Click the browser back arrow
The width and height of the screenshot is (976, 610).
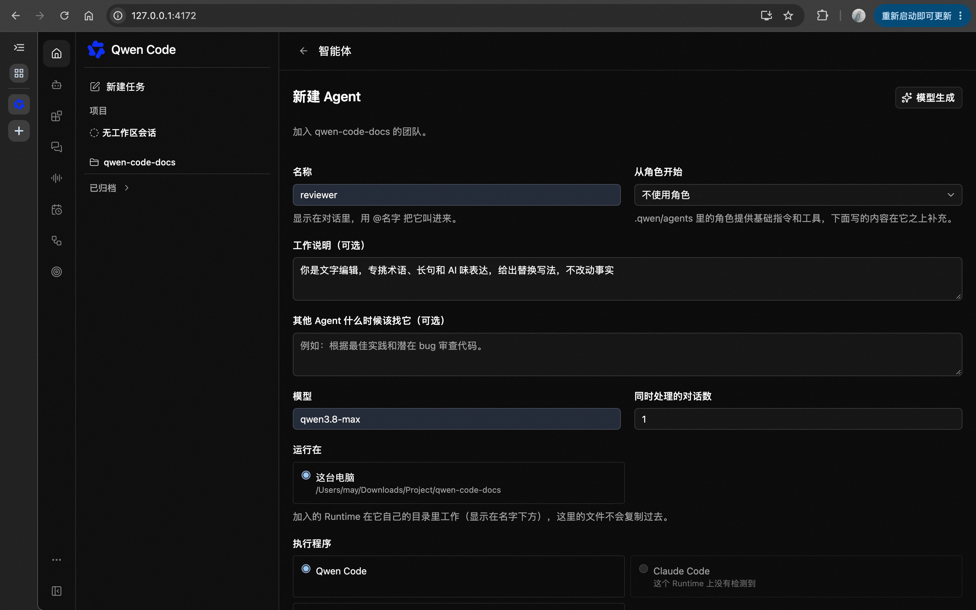(x=16, y=16)
